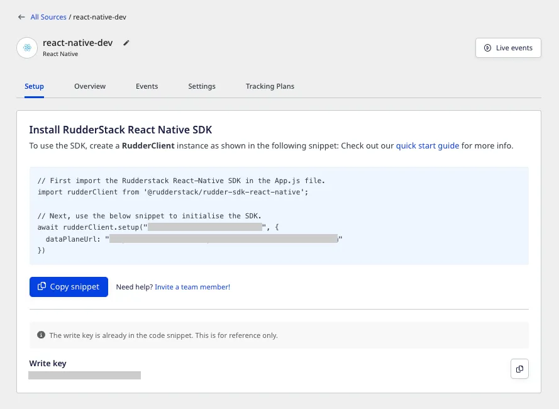Click the react-native-dev breadcrumb text
Image resolution: width=559 pixels, height=409 pixels.
point(100,17)
